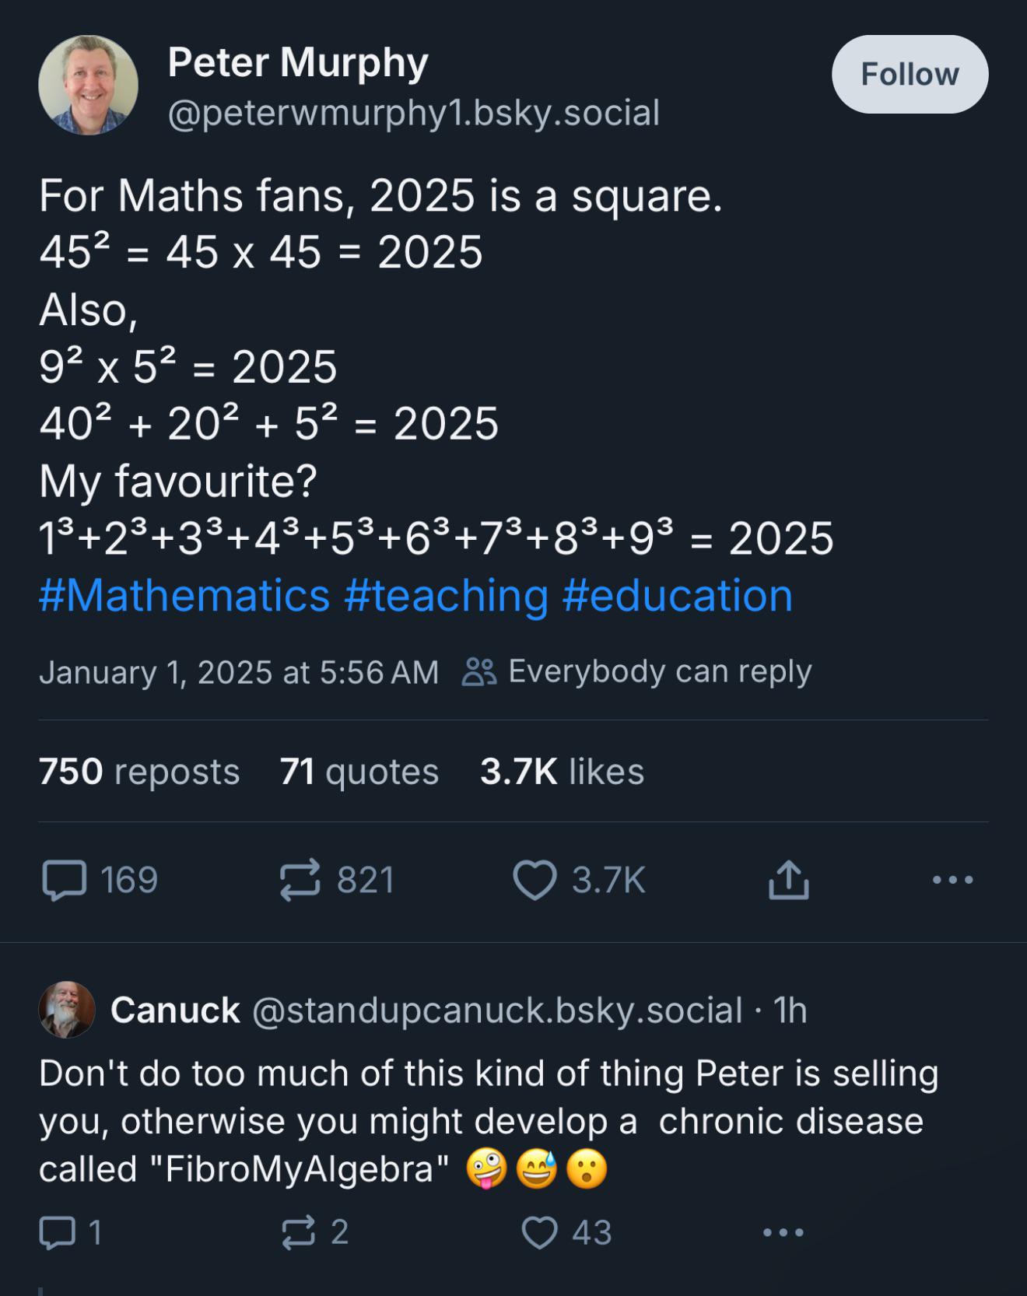View the 750 reposts list
Image resolution: width=1027 pixels, height=1296 pixels.
(138, 772)
